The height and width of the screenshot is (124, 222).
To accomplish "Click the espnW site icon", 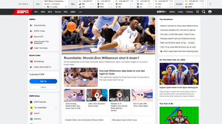I will click(31, 113).
